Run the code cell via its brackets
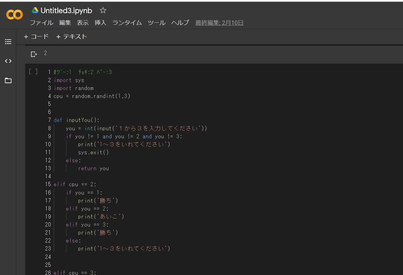 tap(33, 72)
